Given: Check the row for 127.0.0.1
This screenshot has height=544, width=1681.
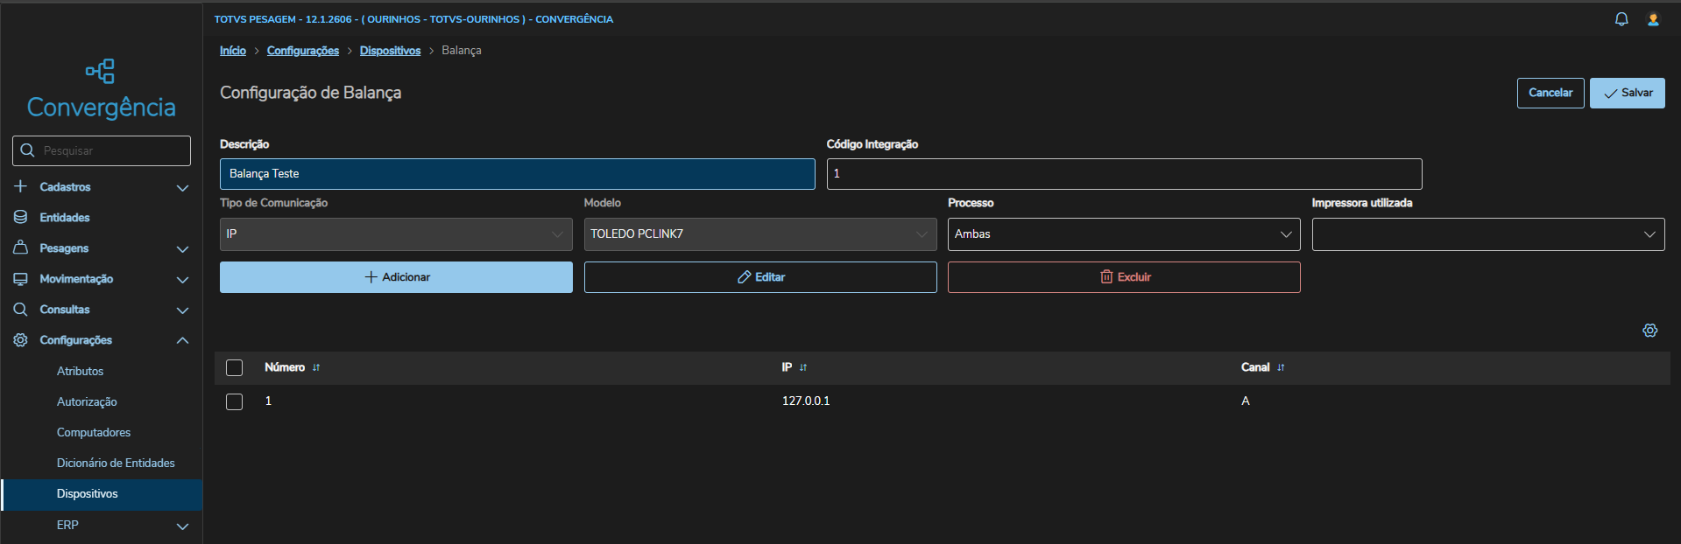Looking at the screenshot, I should click(x=235, y=401).
